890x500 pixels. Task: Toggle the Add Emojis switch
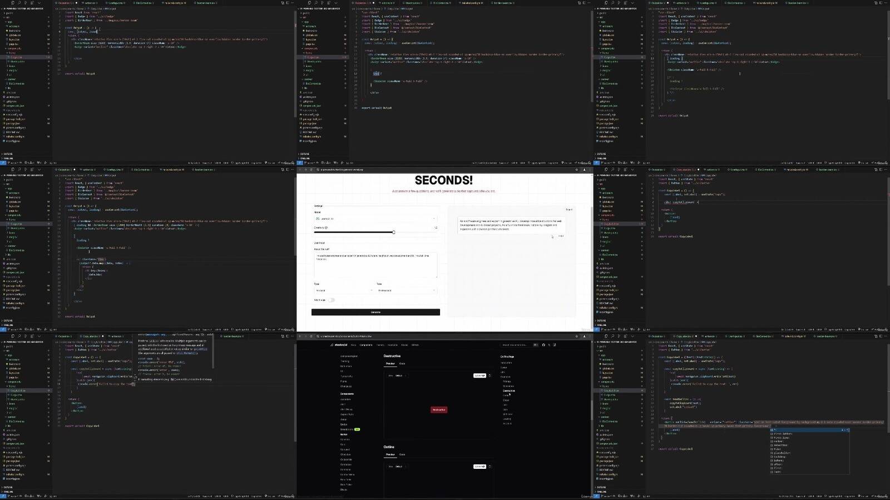(332, 300)
